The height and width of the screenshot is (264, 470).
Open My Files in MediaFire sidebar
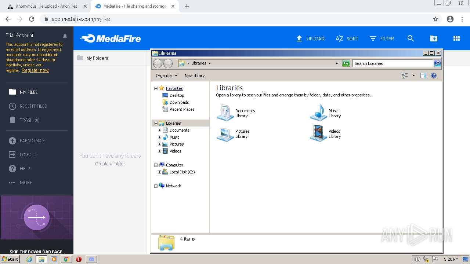23,92
